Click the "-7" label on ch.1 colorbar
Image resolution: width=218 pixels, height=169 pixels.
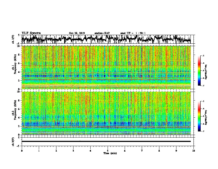click(x=203, y=86)
